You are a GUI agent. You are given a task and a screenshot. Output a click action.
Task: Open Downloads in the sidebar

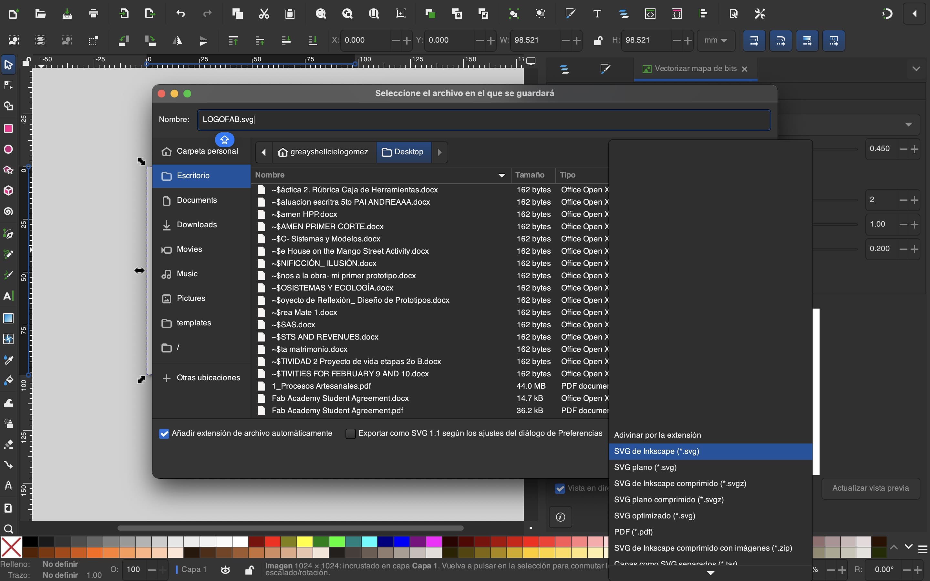click(x=196, y=225)
